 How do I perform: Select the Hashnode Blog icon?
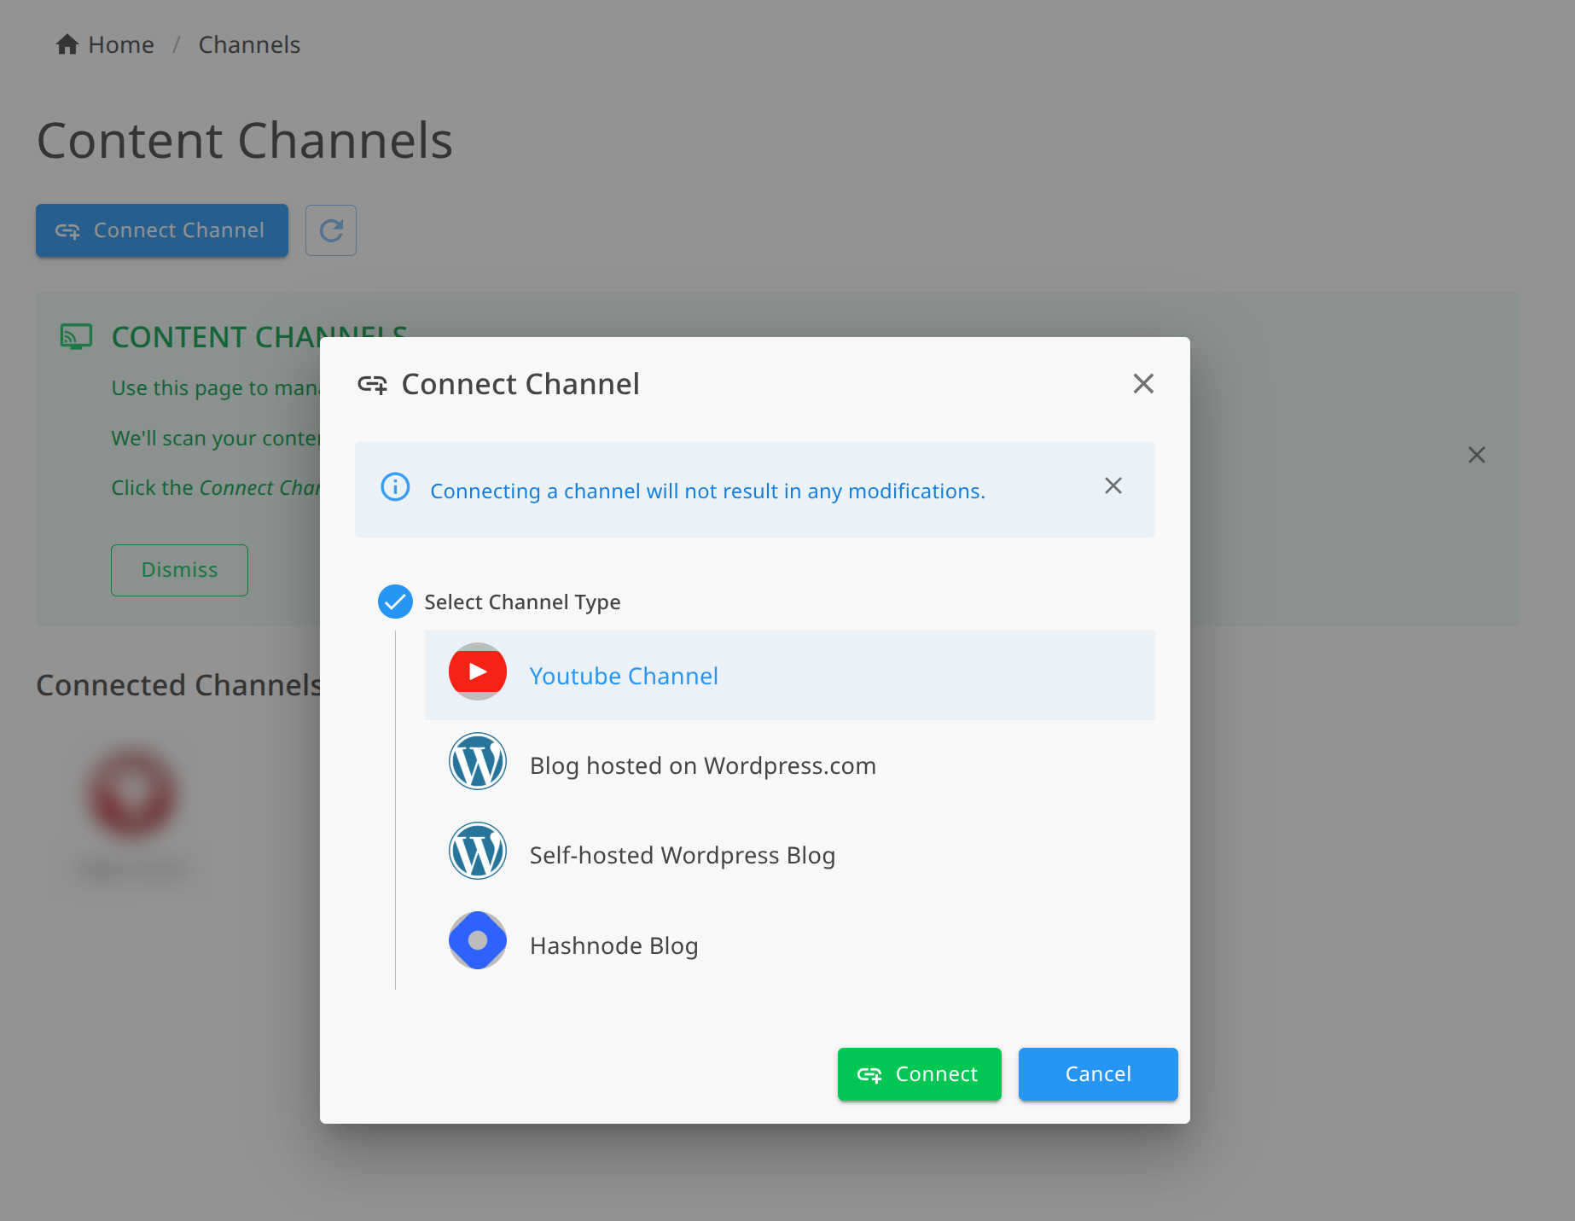point(477,940)
